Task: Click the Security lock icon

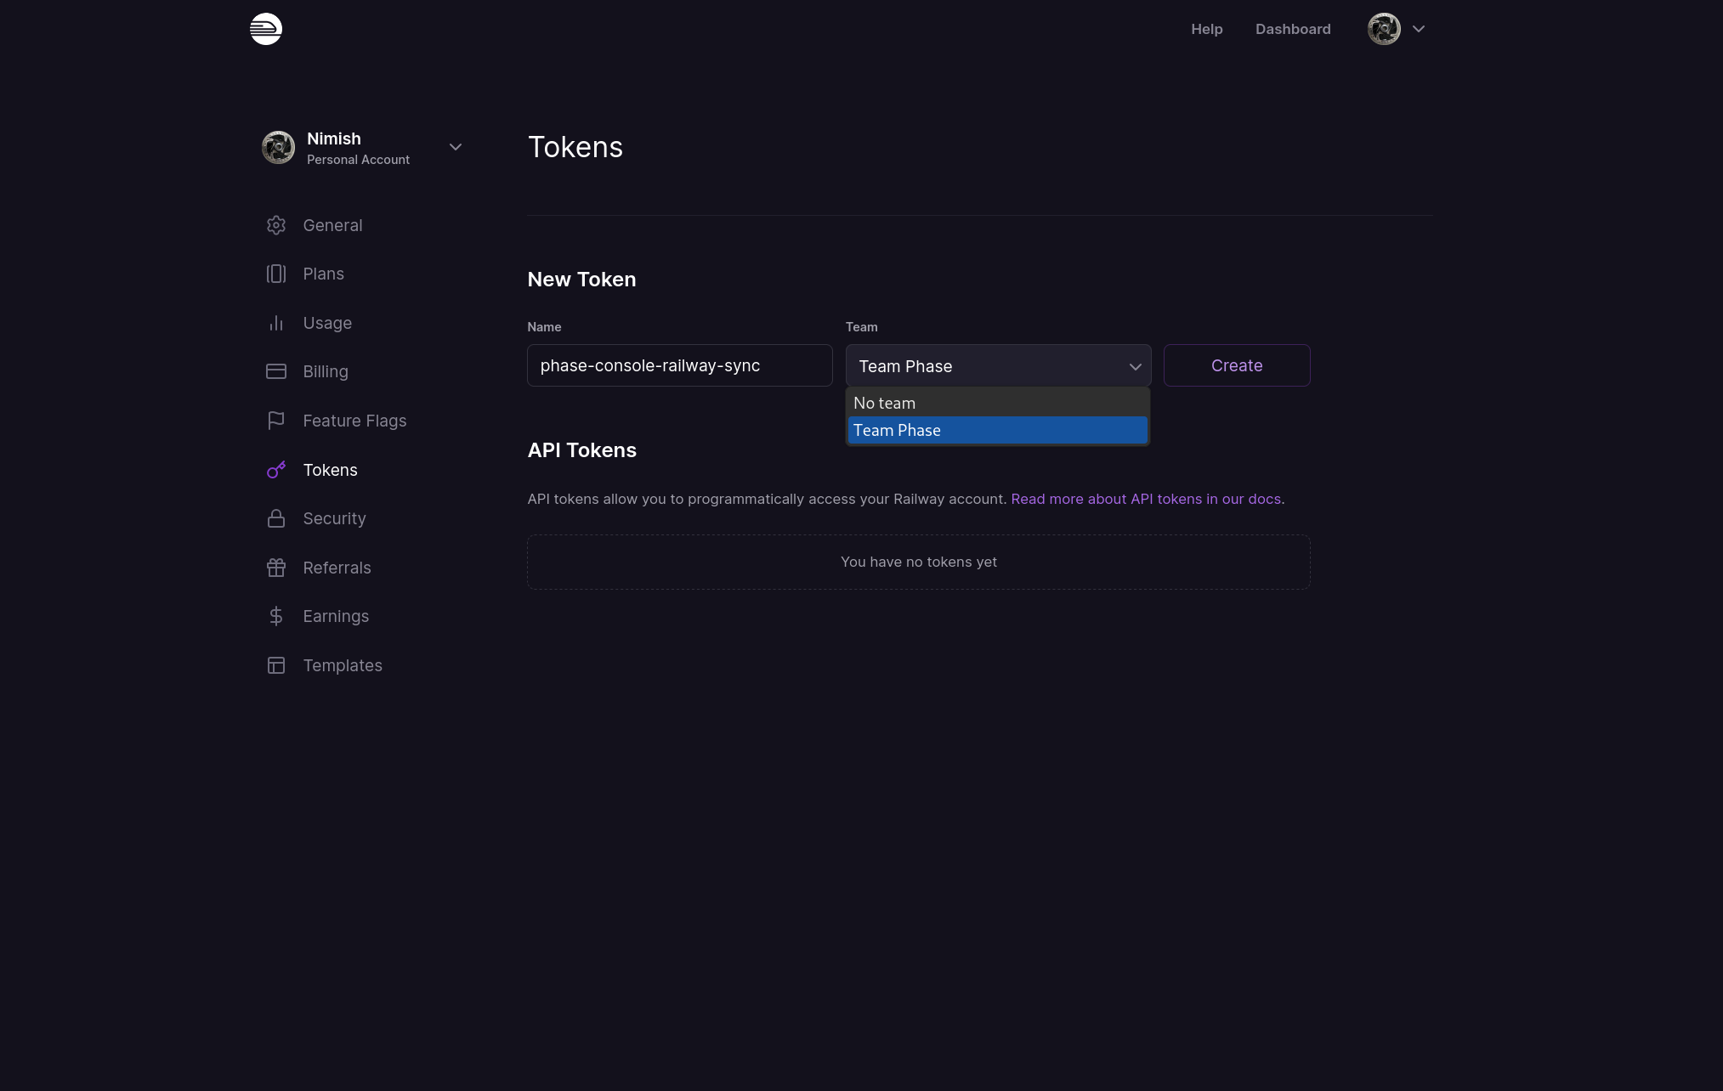Action: pyautogui.click(x=276, y=518)
